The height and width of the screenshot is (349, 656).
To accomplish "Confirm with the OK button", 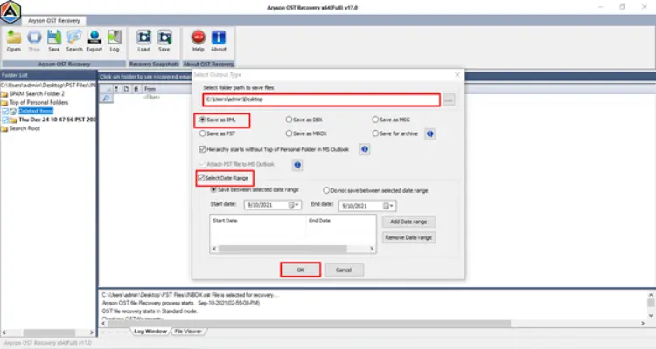I will [x=300, y=270].
